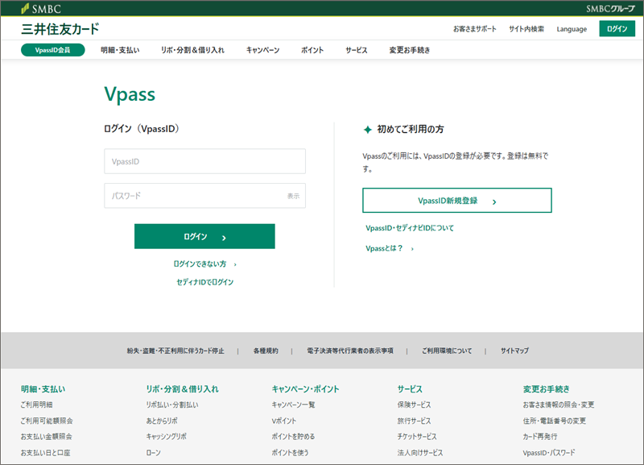The width and height of the screenshot is (644, 465).
Task: Open お支払い日と口座 footer link
Action: point(45,453)
